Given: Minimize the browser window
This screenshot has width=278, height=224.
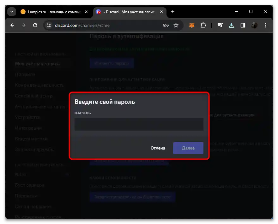Looking at the screenshot, I should coord(236,11).
